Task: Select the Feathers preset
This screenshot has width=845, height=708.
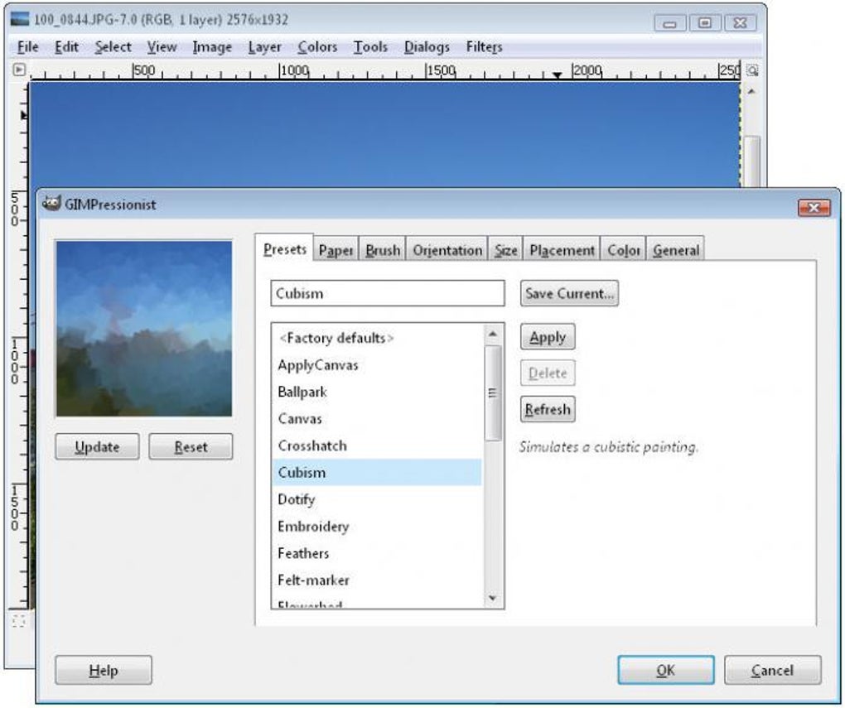Action: 377,553
